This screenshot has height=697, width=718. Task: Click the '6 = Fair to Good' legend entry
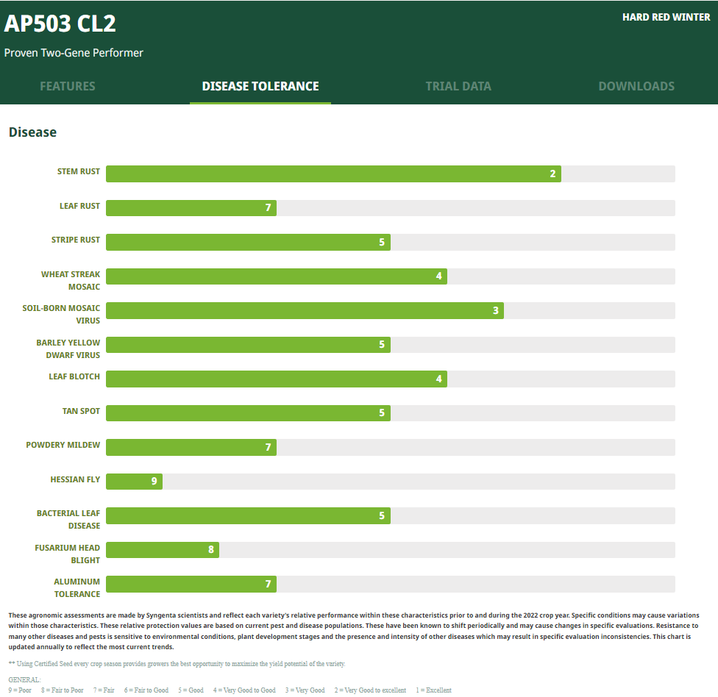146,690
